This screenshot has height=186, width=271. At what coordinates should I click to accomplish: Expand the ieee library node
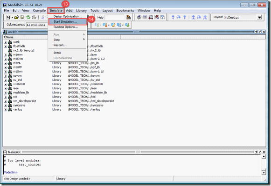[5, 88]
